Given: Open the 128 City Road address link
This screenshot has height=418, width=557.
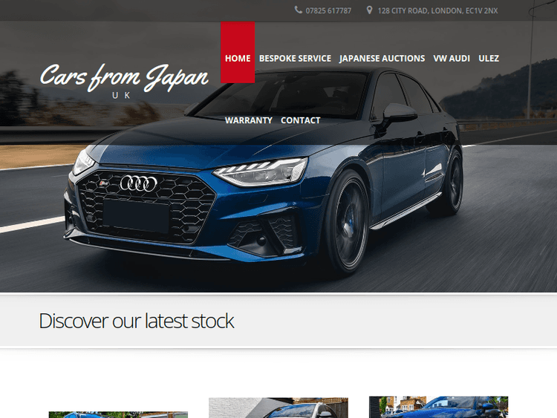Looking at the screenshot, I should (x=437, y=11).
